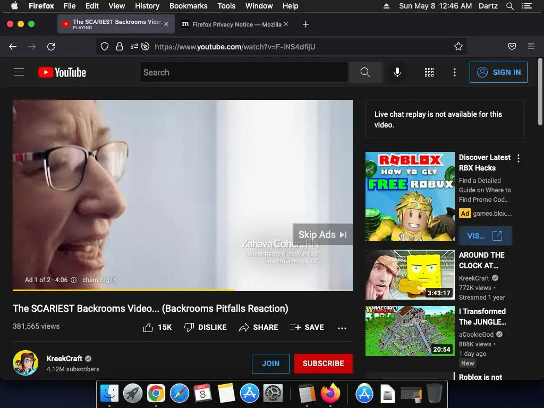Save video to a playlist
Screen dimensions: 544x408
pyautogui.click(x=307, y=327)
